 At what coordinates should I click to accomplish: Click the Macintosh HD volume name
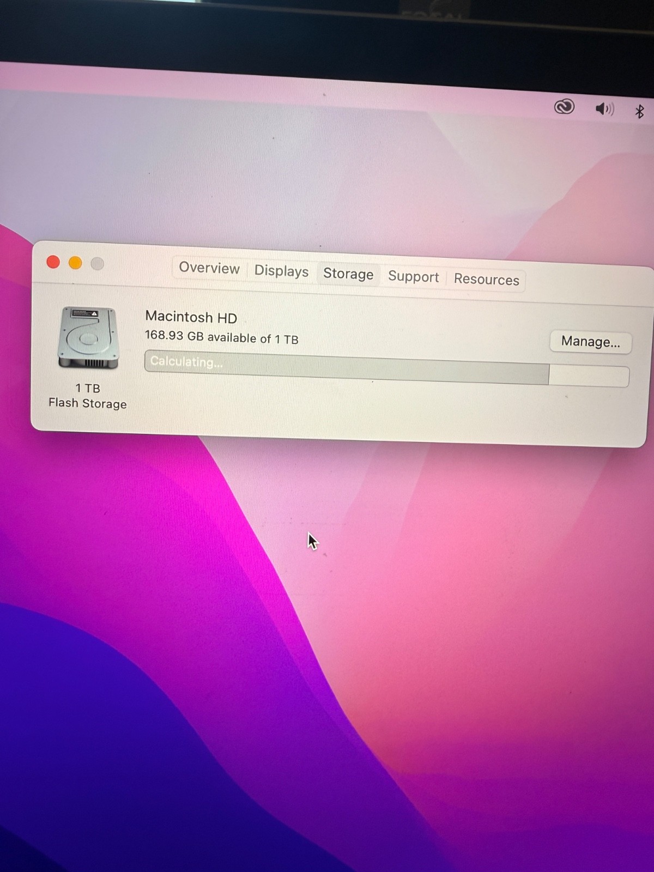(x=191, y=317)
